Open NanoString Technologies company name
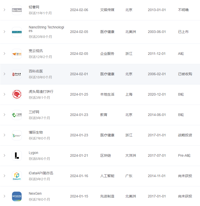Screen dimensions: 200x206 (x=46, y=29)
